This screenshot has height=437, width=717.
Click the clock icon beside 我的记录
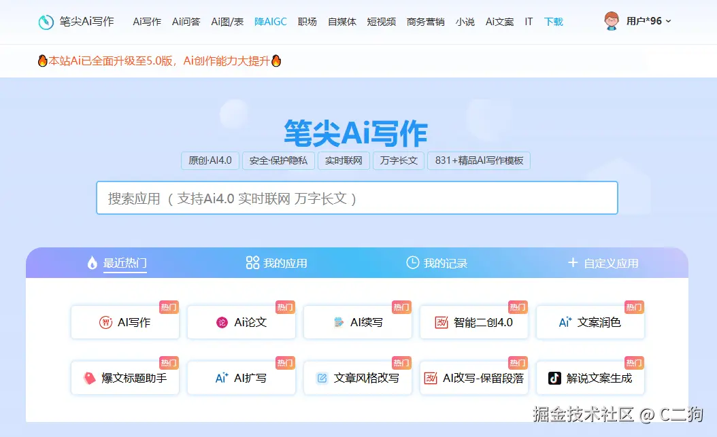point(412,262)
